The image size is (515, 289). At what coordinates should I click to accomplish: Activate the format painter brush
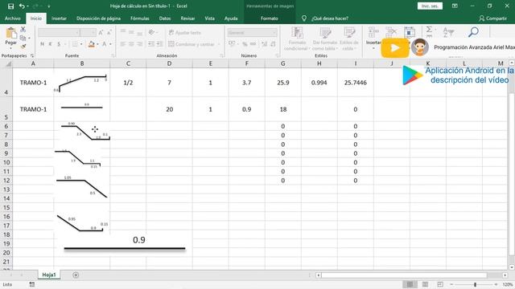pos(23,47)
